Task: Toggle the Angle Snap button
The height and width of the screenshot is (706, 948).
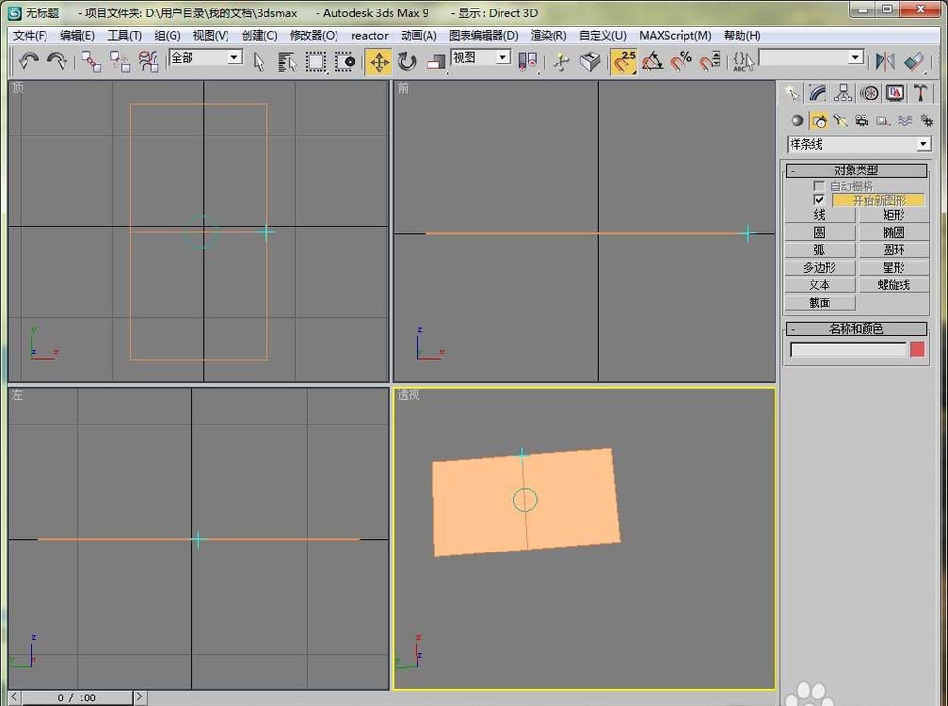Action: click(x=652, y=62)
